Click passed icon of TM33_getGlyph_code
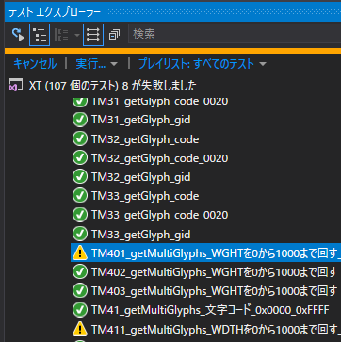The width and height of the screenshot is (341, 342). coord(80,196)
